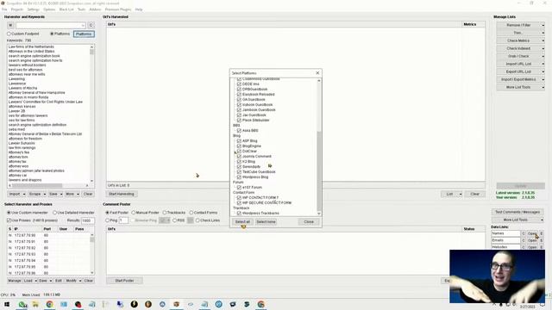Select the Trackbacks poster radio option

click(x=165, y=213)
